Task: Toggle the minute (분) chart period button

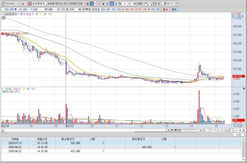Action: click(112, 3)
